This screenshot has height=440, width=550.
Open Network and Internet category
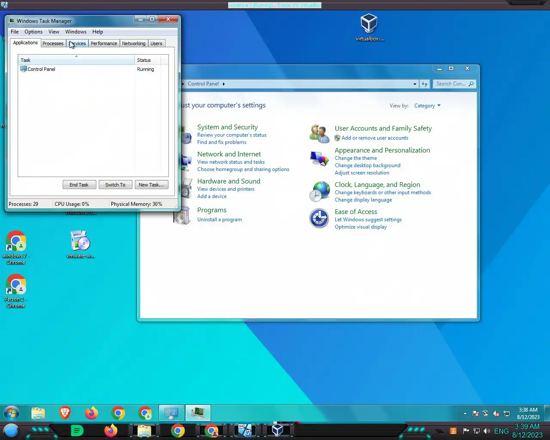click(x=229, y=154)
